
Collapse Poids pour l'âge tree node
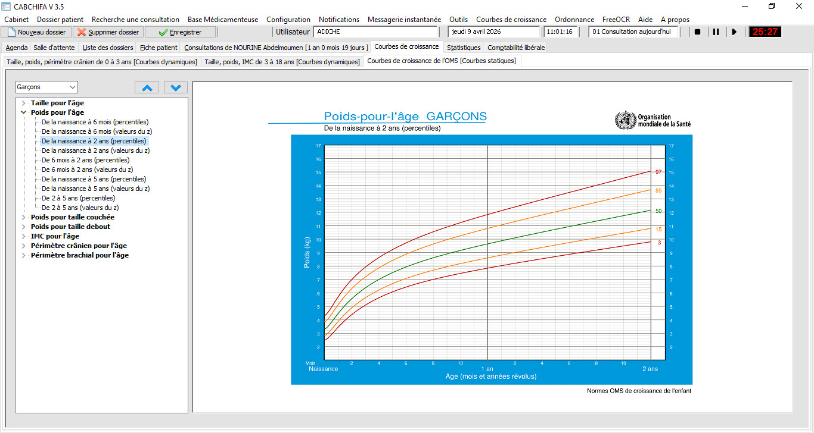24,112
